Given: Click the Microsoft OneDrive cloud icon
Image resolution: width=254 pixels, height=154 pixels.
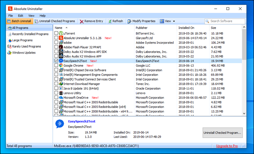Looking at the screenshot, I should click(61, 98).
